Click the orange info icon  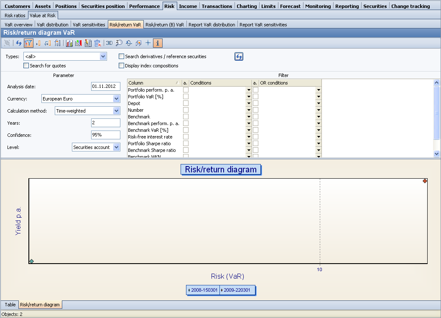(x=158, y=43)
